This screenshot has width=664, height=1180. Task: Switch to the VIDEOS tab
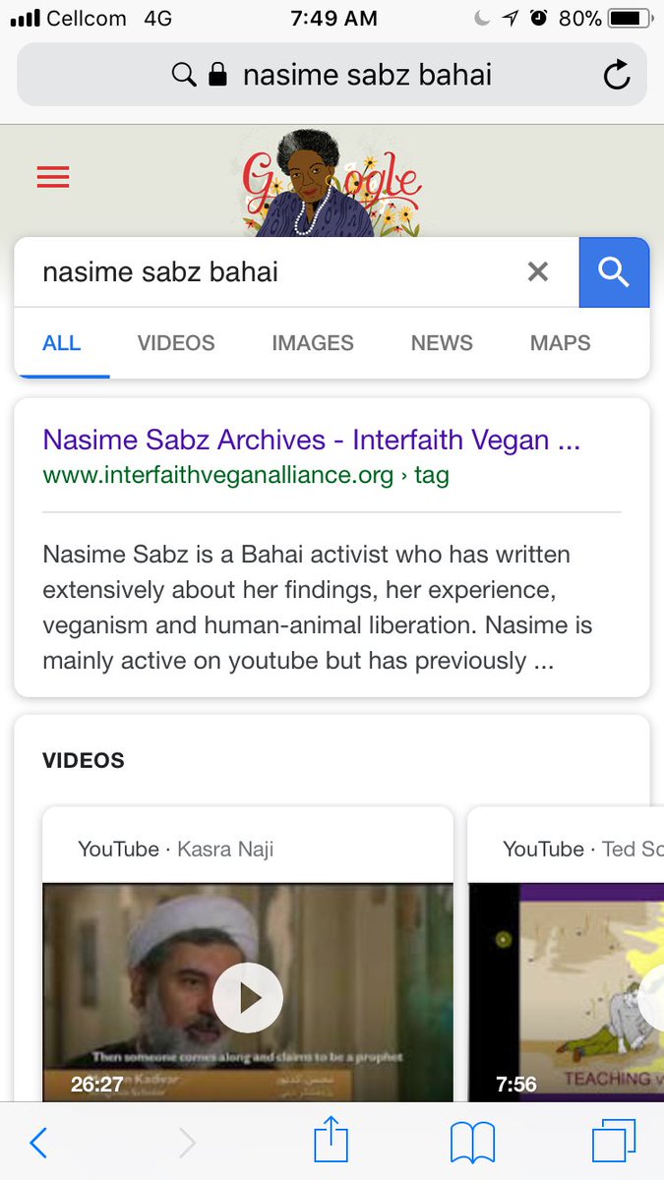(x=176, y=343)
